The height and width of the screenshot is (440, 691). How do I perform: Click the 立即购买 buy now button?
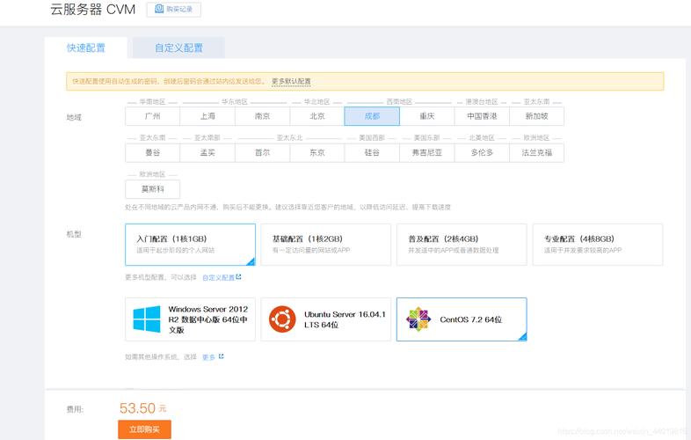[144, 429]
